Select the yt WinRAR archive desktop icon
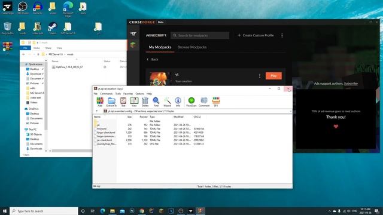 (x=7, y=48)
